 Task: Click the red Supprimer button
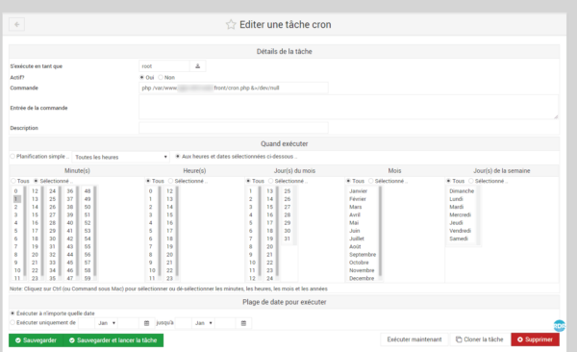535,339
